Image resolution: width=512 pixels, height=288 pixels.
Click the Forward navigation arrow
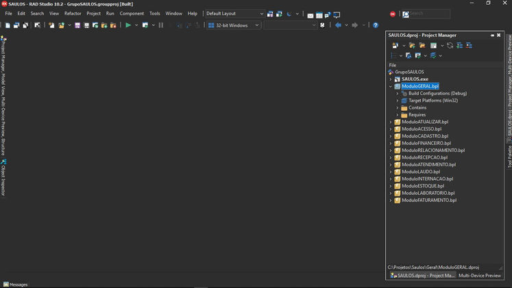point(355,25)
